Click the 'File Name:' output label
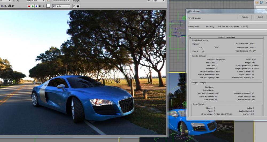The width and height of the screenshot is (267, 142). click(209, 87)
